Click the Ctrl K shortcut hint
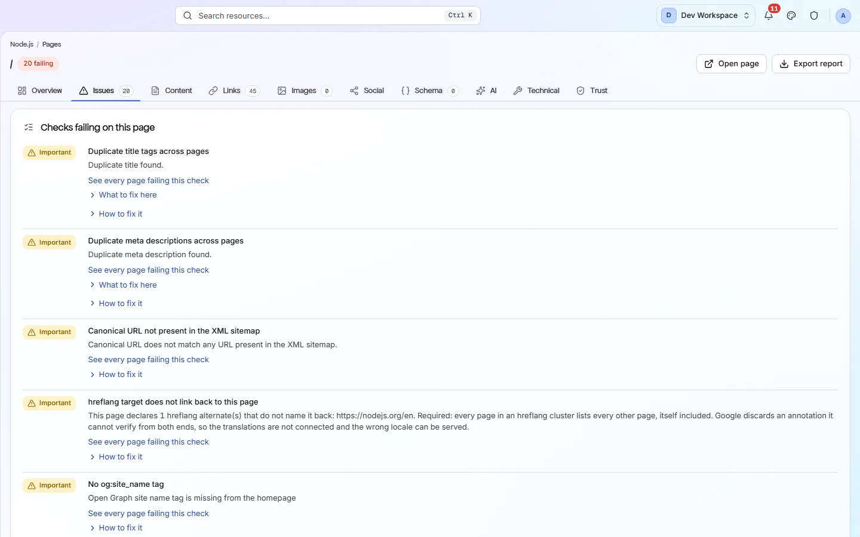This screenshot has width=860, height=537. 460,16
